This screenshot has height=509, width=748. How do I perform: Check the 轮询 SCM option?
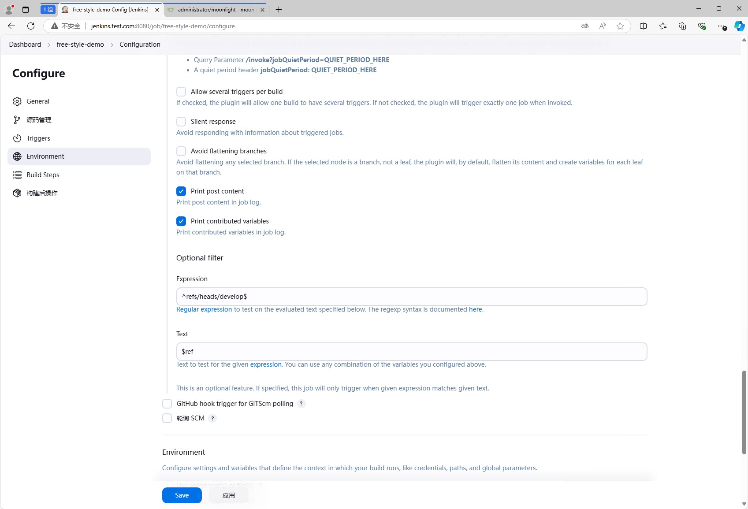tap(167, 418)
